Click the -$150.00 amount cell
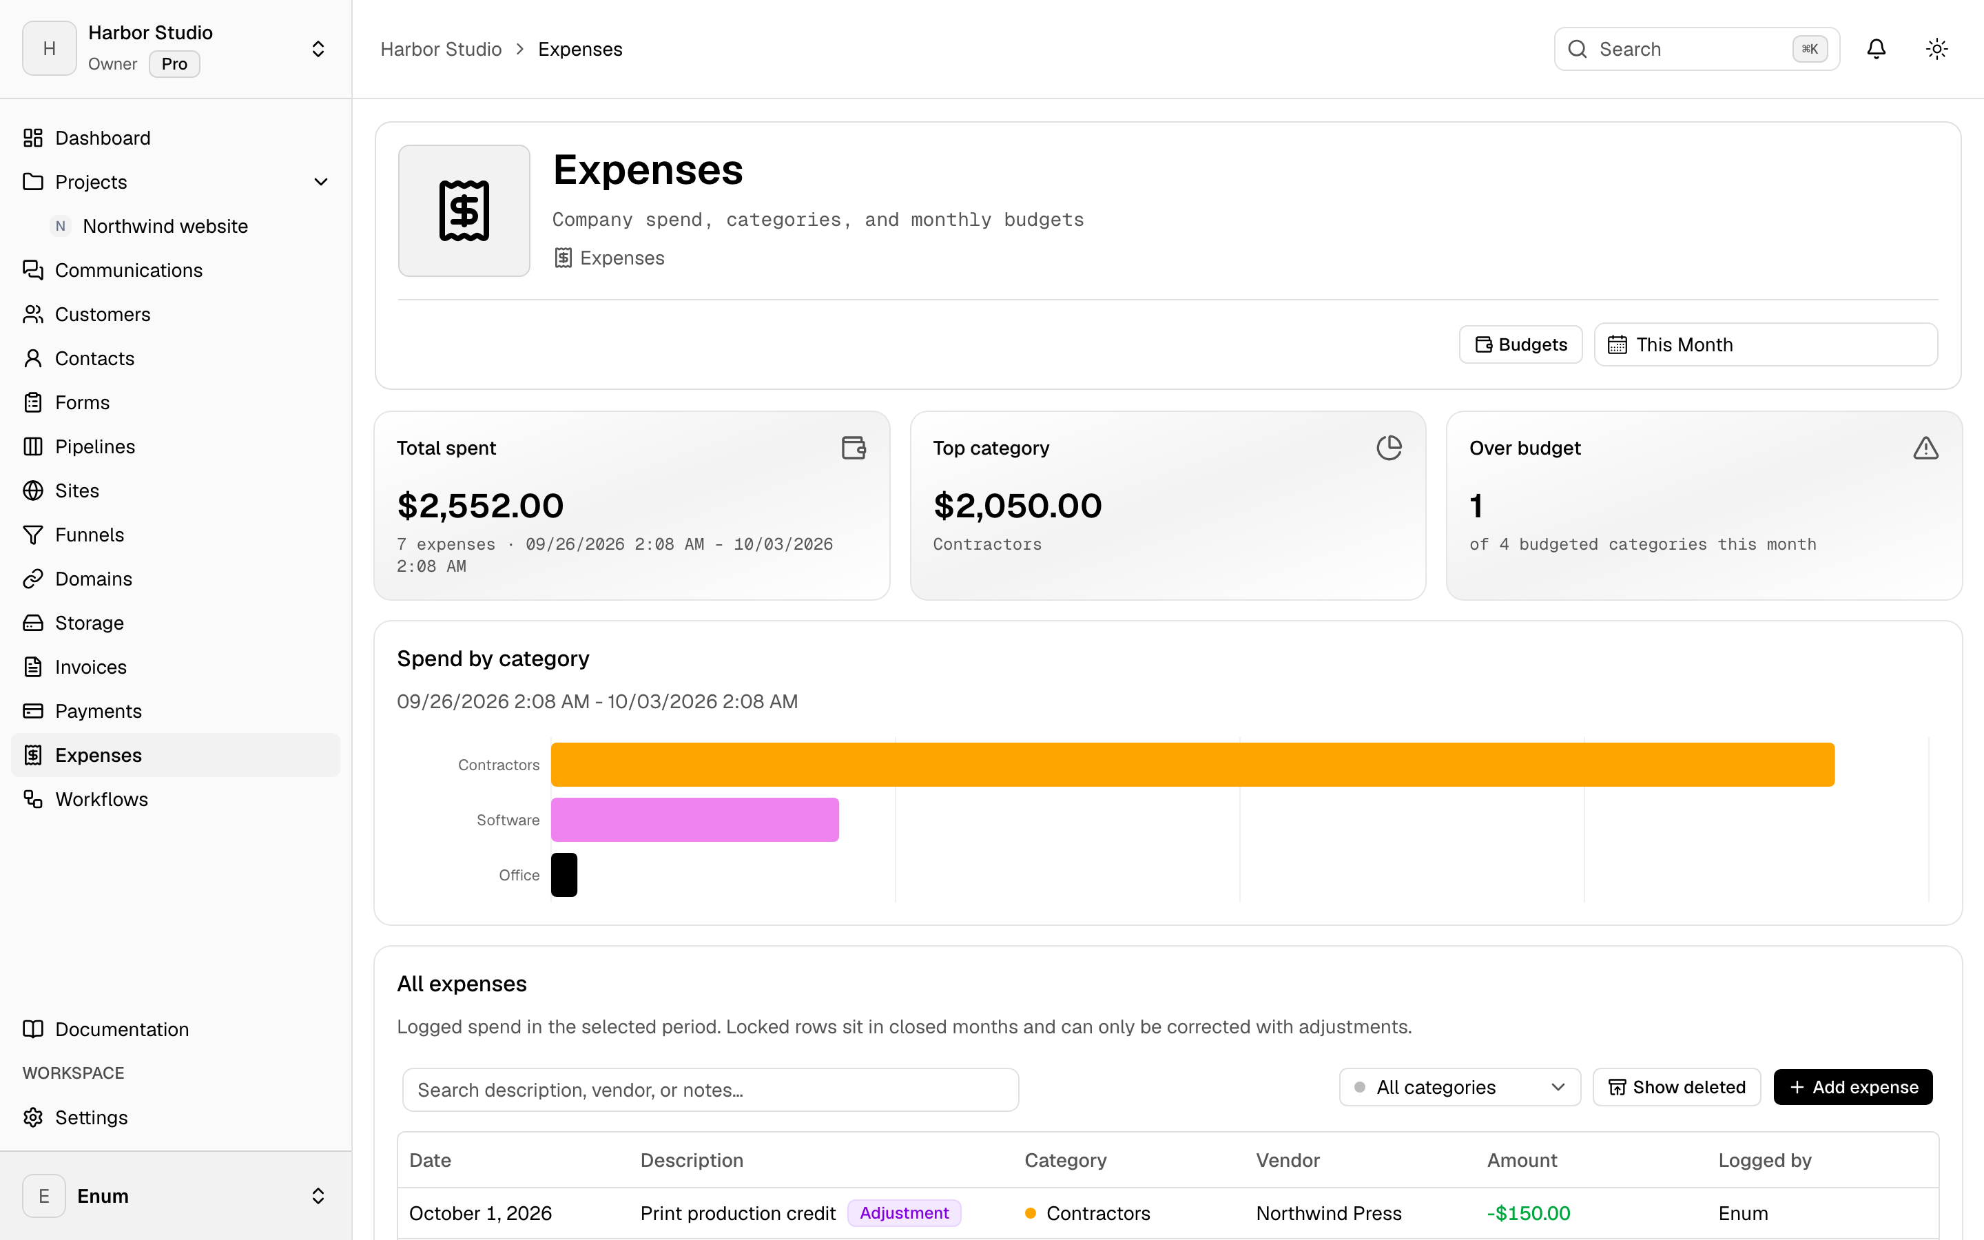This screenshot has height=1240, width=1984. (1528, 1213)
